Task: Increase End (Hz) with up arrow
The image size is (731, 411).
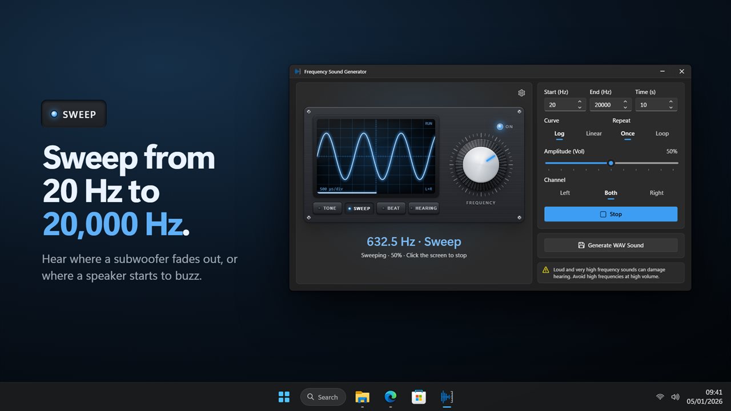Action: 625,102
